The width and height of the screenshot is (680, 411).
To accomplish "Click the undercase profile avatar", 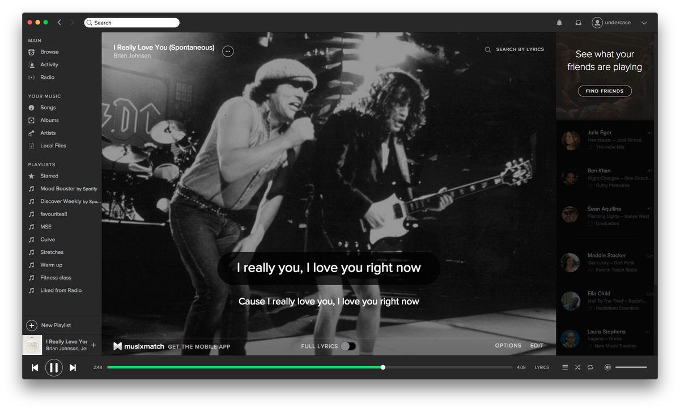I will (597, 23).
